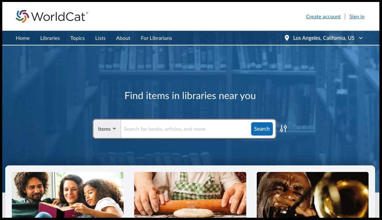Focus the books and articles search field
The image size is (382, 220).
click(x=186, y=129)
